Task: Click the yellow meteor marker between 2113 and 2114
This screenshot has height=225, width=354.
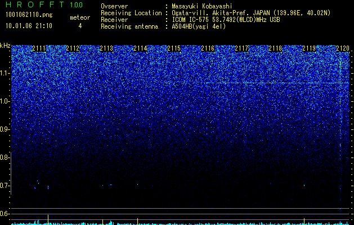Action: point(137,221)
